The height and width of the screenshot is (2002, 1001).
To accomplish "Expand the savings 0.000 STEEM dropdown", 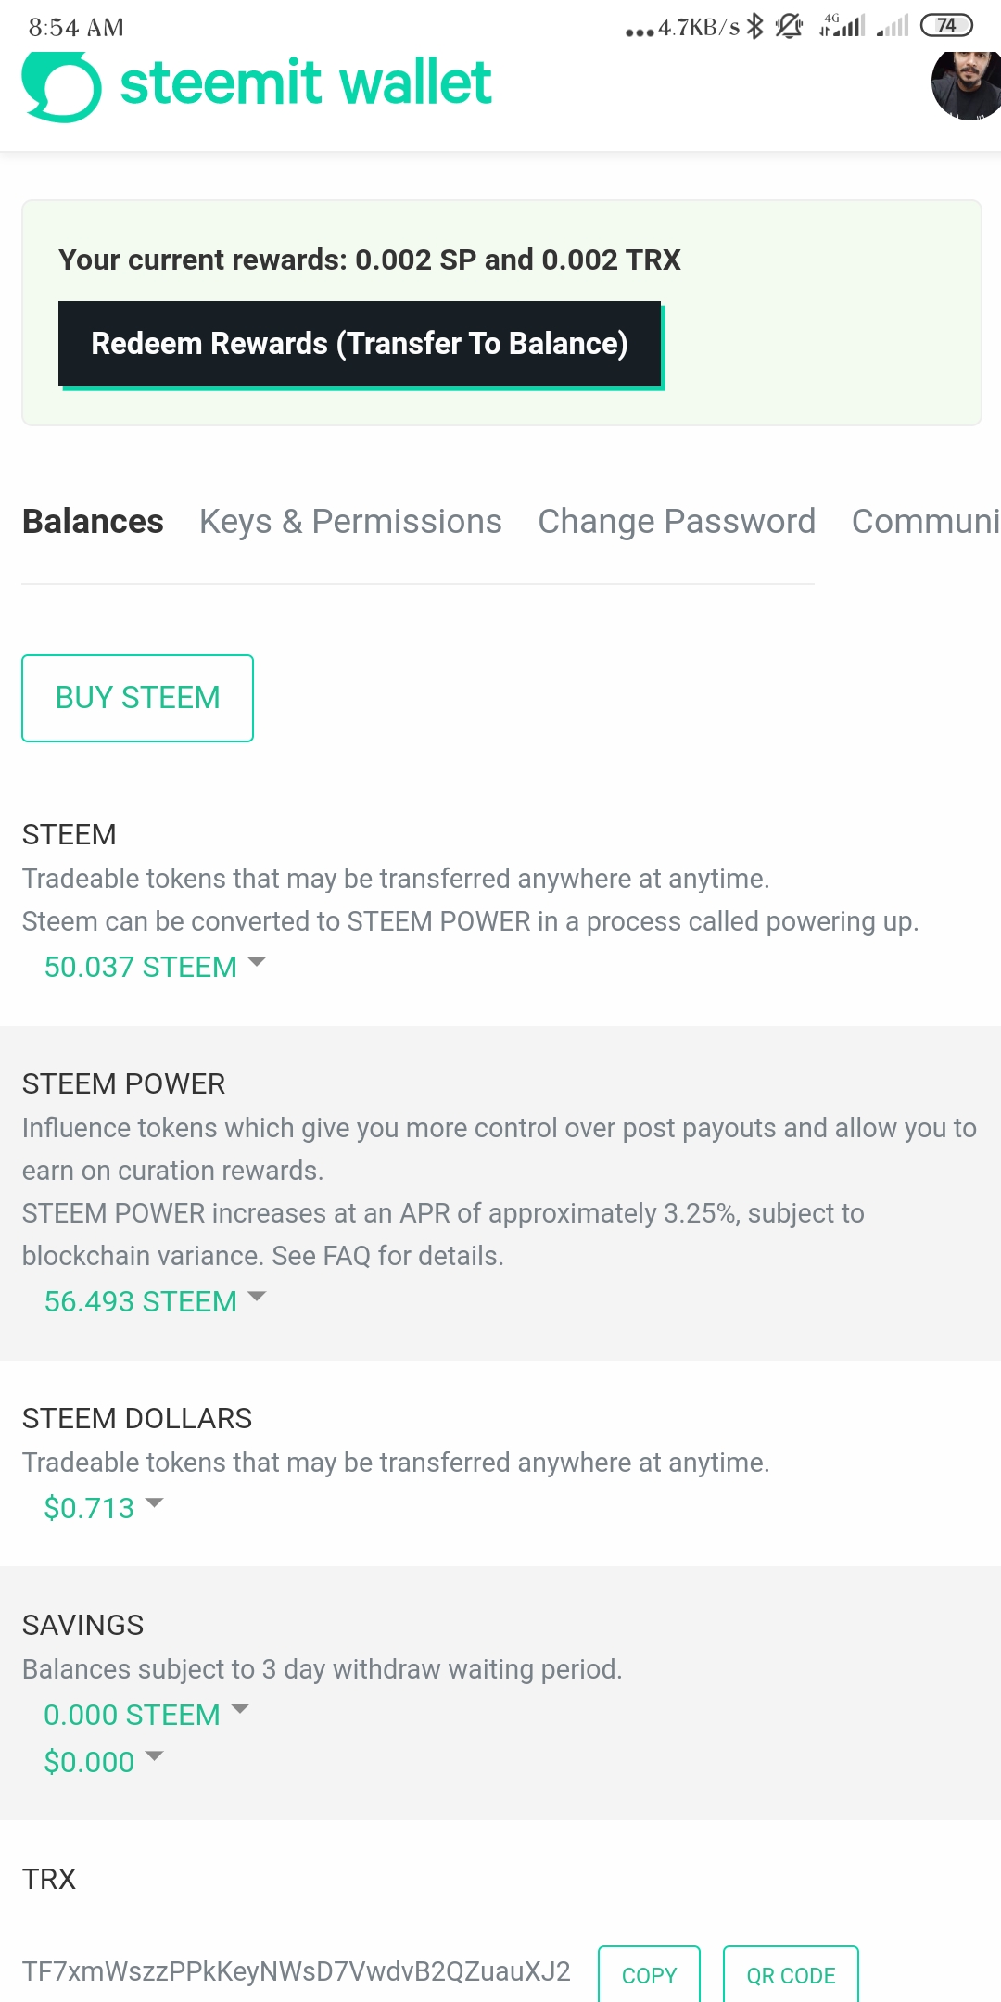I will (x=146, y=1715).
